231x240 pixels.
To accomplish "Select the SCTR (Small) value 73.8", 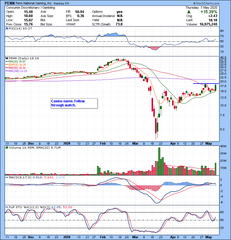I will point(119,24).
